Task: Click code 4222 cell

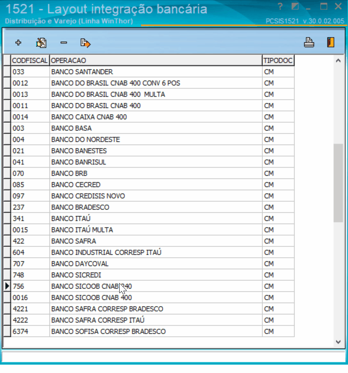Action: (x=30, y=320)
